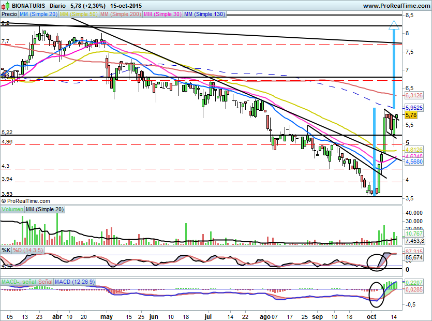Click the 4,96 level label
Viewport: 432px width, 321px height.
click(7, 142)
